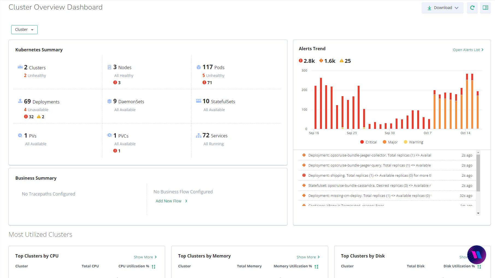Screen dimensions: 495x278
Task: Click the Pods cube icon
Action: pos(198,67)
